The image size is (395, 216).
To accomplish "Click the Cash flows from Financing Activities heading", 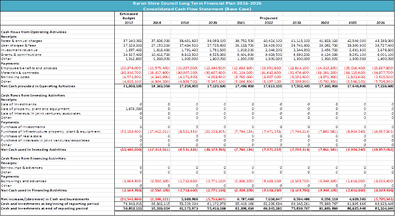I will point(33,158).
